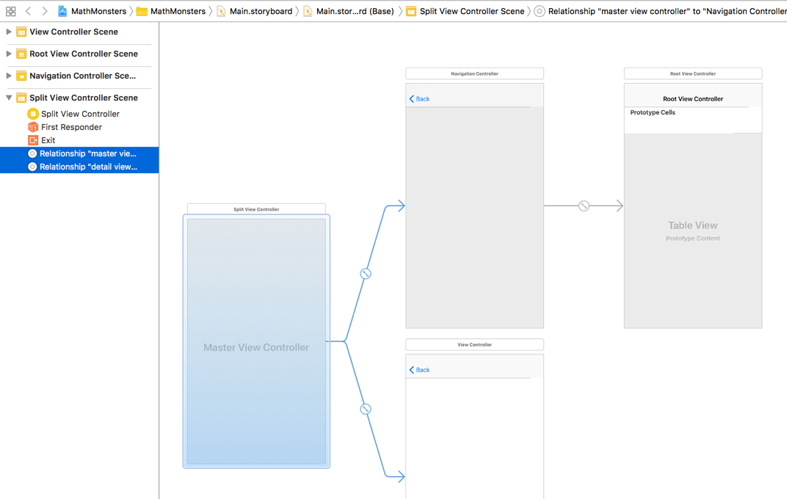Open the Relationship "master view controller" breadcrumb
Image resolution: width=787 pixels, height=499 pixels.
pos(661,11)
